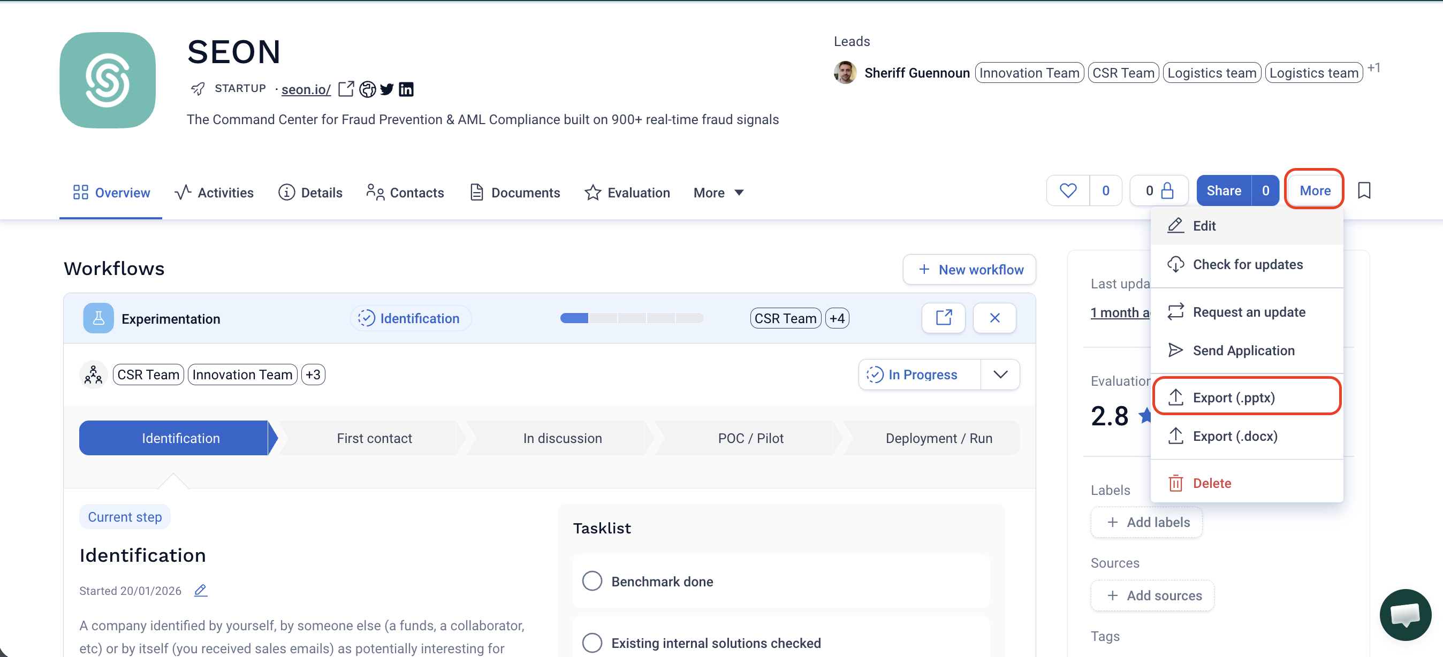The height and width of the screenshot is (657, 1443).
Task: Open the Contacts tab
Action: point(405,193)
